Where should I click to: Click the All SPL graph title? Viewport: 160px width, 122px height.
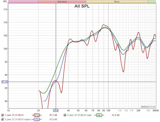(82, 6)
